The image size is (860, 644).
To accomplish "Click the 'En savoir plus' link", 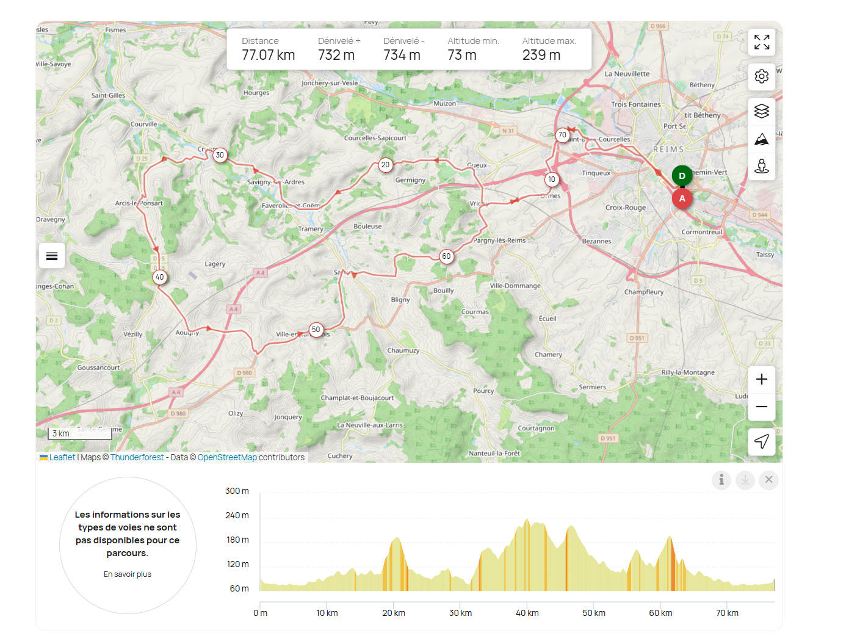I will click(x=128, y=574).
